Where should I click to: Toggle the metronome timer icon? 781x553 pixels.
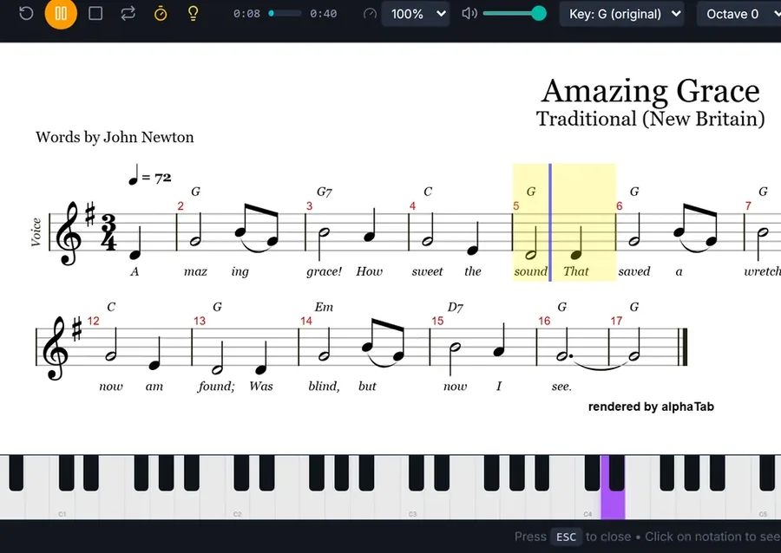click(x=161, y=13)
